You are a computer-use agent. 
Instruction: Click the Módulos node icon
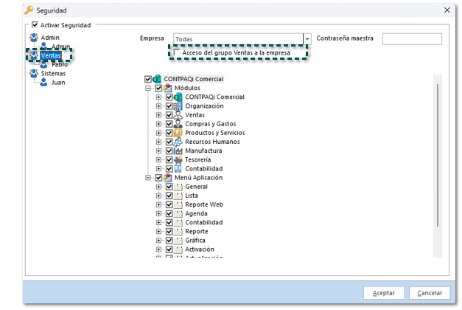[x=167, y=88]
